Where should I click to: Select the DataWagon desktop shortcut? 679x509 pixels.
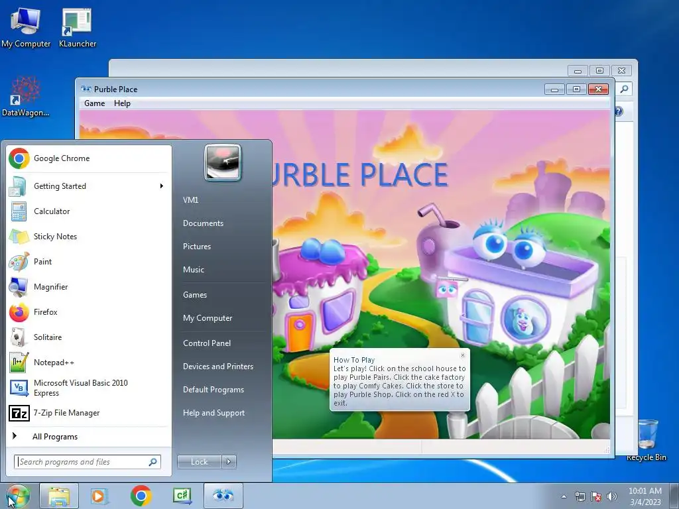(26, 96)
